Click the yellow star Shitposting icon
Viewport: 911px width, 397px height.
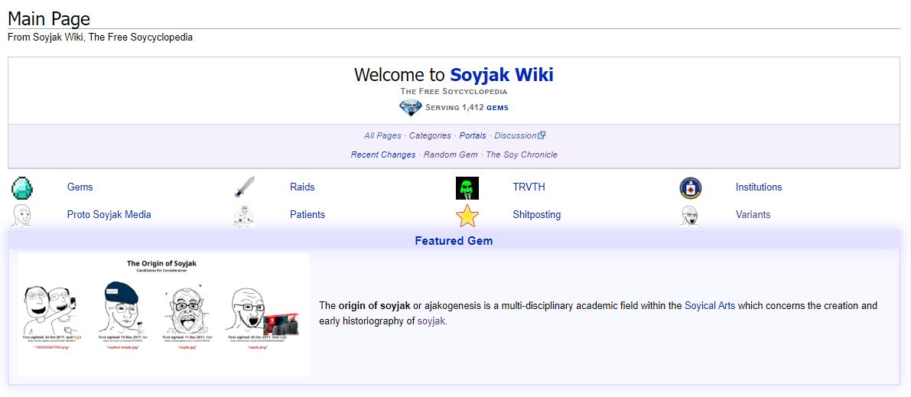tap(467, 216)
